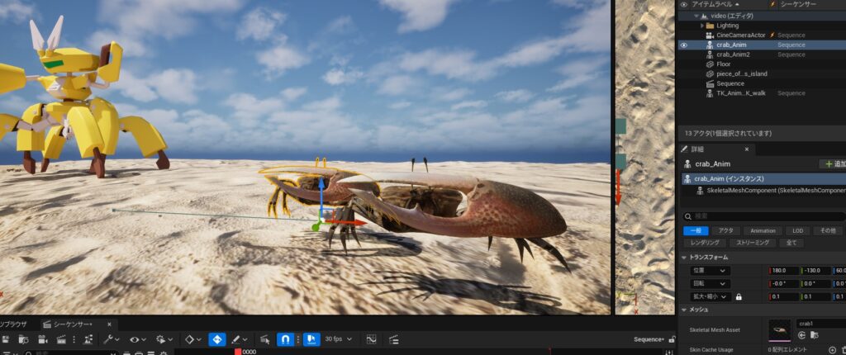Click the browse-to-asset icon under crab1
The image size is (846, 355).
click(816, 335)
